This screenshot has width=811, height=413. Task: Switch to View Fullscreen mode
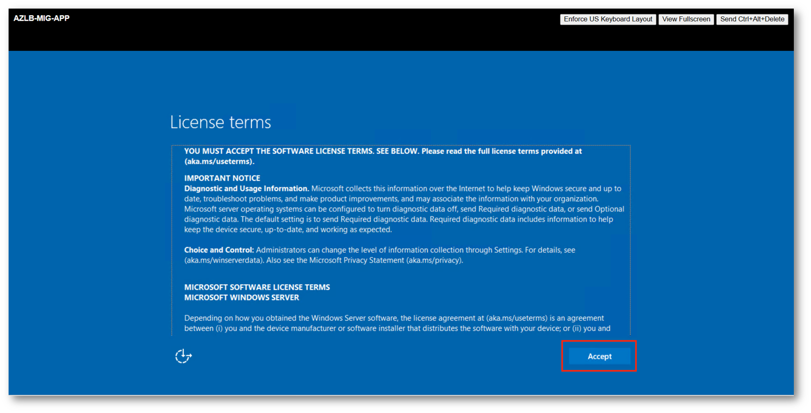tap(686, 19)
